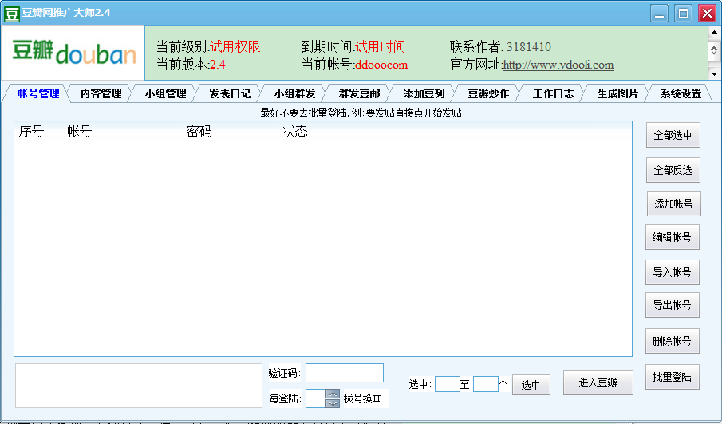Click the 序号 column header
The image size is (722, 424).
point(31,132)
